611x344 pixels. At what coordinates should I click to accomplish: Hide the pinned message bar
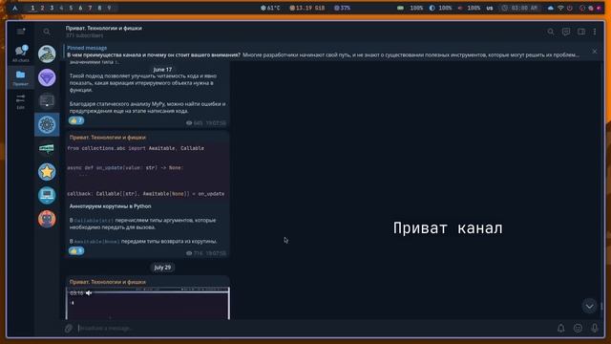click(595, 52)
